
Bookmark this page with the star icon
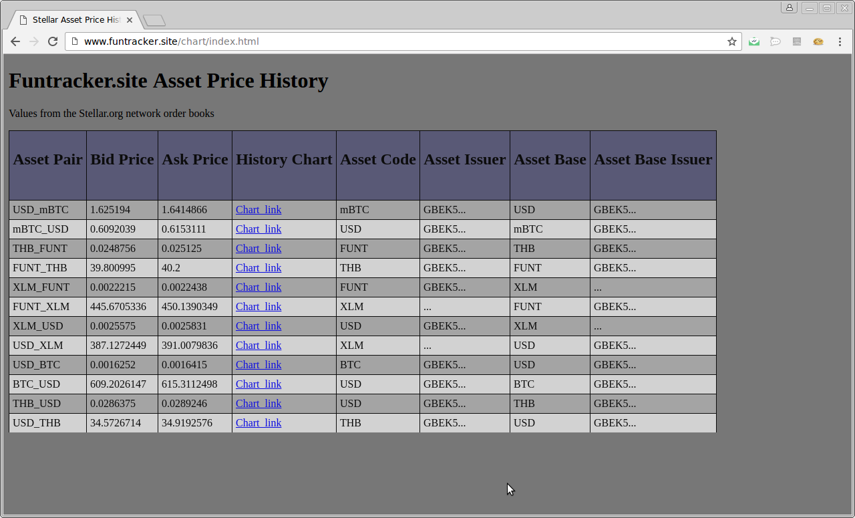pos(732,41)
